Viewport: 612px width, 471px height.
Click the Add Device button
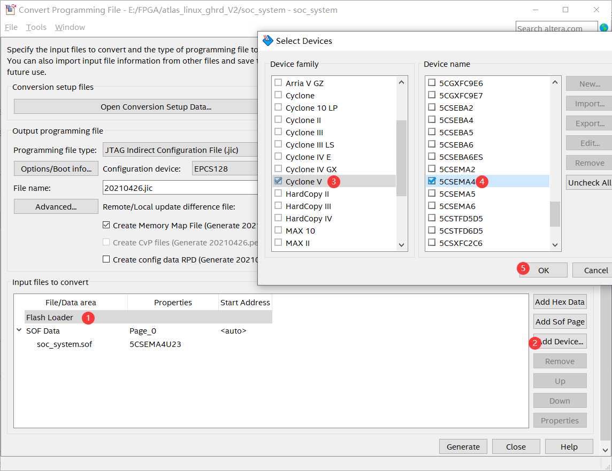560,342
